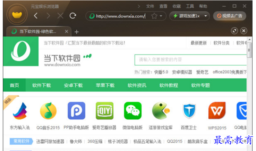Screen dimensions: 256x151
Task: Expand the chevron left of 文件 menu
Action: (x=139, y=6)
